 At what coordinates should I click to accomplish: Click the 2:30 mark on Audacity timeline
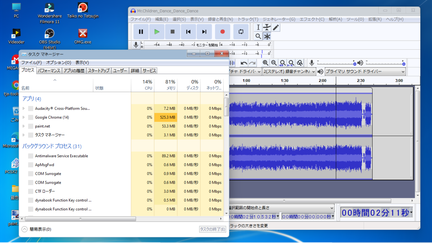361,81
